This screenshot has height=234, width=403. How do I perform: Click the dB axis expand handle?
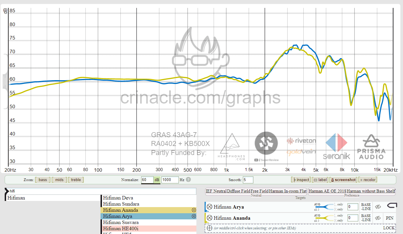[x=5, y=81]
